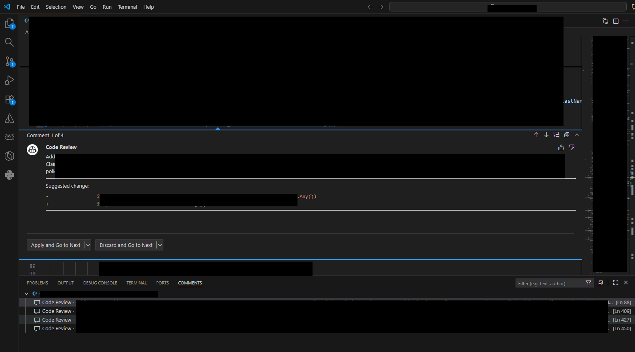Image resolution: width=635 pixels, height=352 pixels.
Task: Open the Edit menu
Action: 35,7
